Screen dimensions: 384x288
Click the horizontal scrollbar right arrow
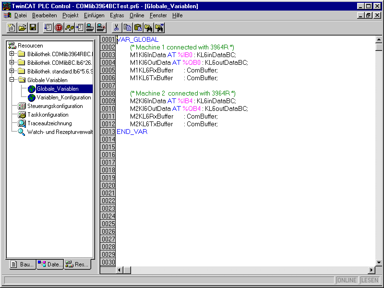coord(371,270)
